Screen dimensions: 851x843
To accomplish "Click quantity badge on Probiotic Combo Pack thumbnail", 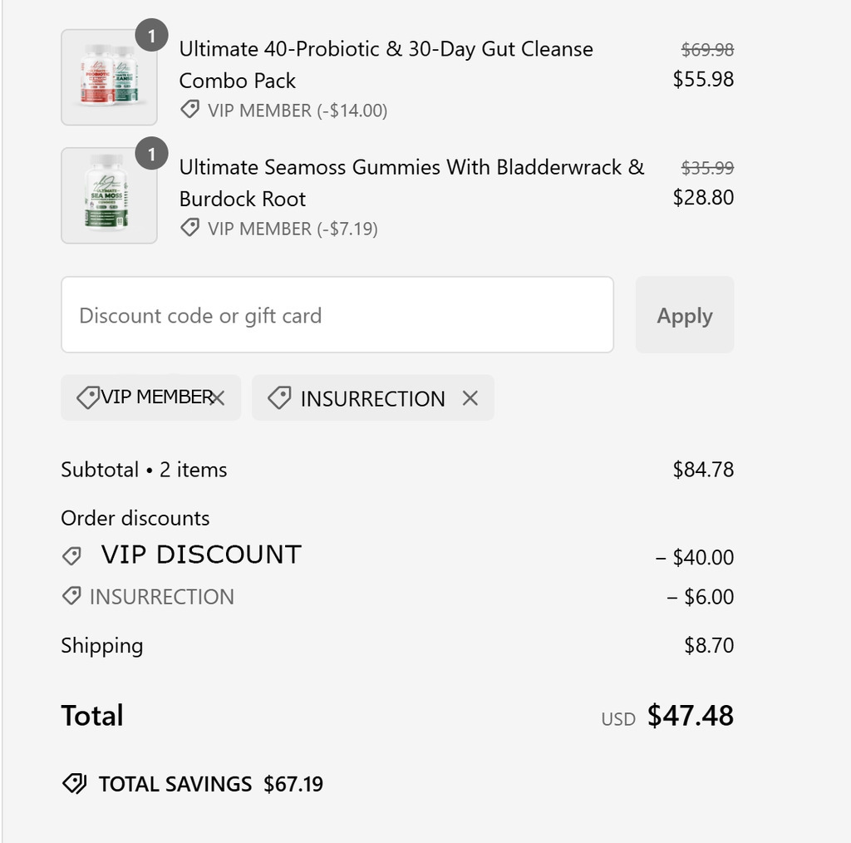I will pos(151,35).
